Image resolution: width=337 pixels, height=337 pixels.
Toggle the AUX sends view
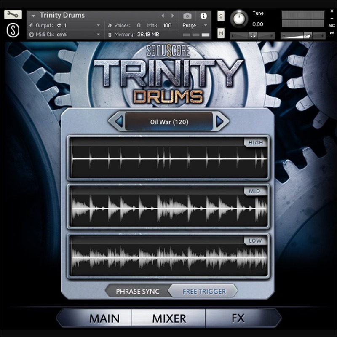(x=332, y=26)
